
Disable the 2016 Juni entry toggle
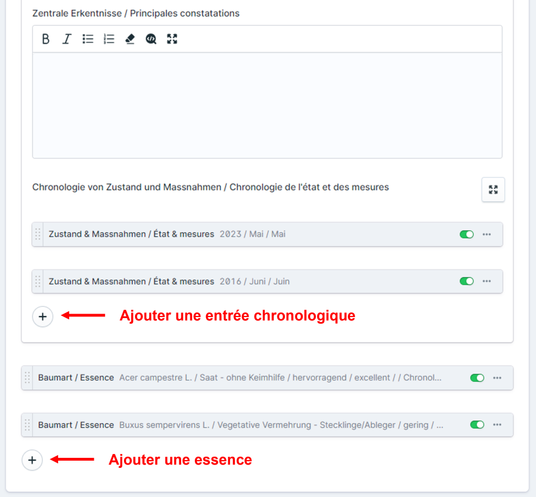466,281
